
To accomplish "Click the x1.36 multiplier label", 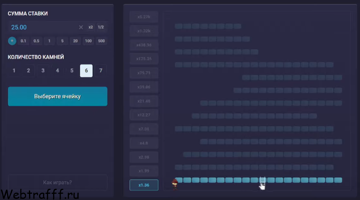I will (x=144, y=185).
